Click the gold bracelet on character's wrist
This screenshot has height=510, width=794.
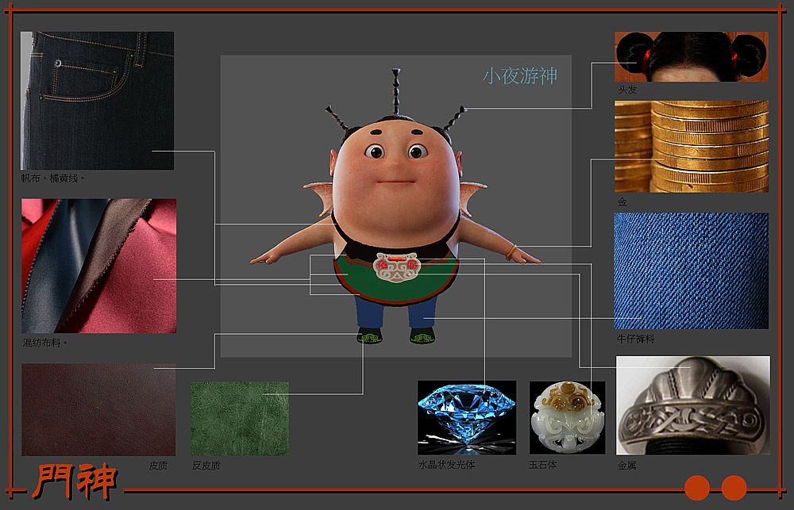point(511,252)
